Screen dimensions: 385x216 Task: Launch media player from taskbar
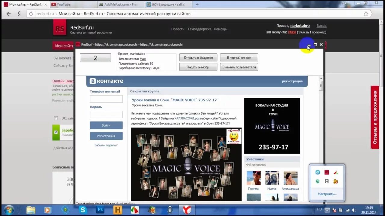[x=48, y=210]
